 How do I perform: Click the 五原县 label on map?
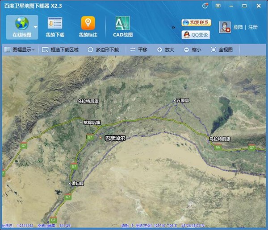pyautogui.click(x=183, y=101)
